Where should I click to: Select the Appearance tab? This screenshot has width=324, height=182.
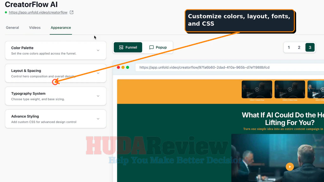pos(61,28)
